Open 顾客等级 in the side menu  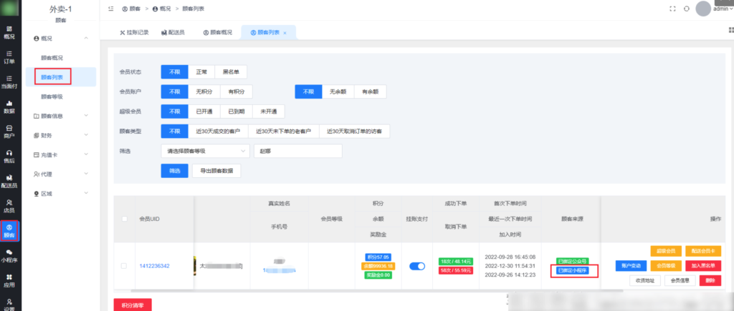pos(52,97)
